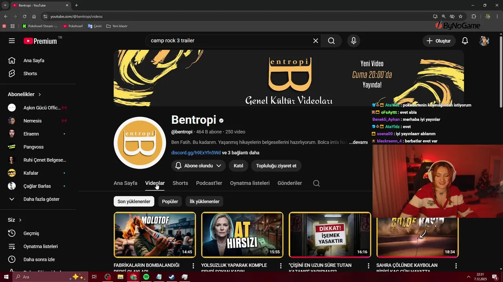503x282 pixels.
Task: Open Daha sonra izle in sidebar
Action: (38, 259)
